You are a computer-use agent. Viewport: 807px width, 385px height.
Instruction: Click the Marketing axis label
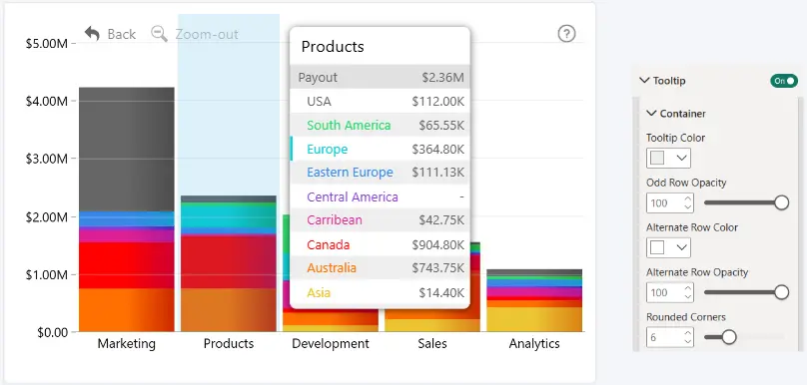coord(126,343)
